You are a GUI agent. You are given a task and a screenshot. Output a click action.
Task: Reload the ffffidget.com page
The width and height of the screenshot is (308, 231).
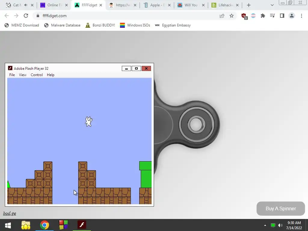tap(26, 16)
